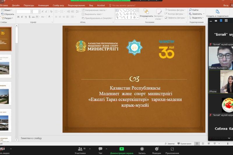Switch to the Анимация ribbon tab
The image size is (233, 155).
click(43, 5)
